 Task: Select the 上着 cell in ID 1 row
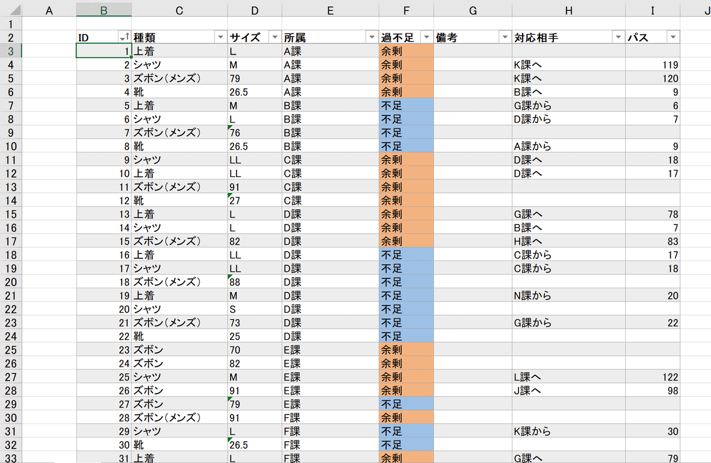coord(180,51)
